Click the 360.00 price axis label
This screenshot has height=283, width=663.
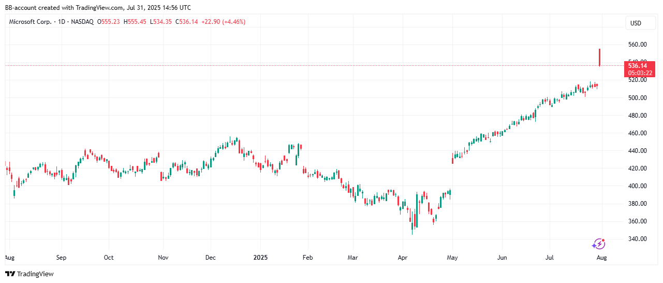[638, 221]
